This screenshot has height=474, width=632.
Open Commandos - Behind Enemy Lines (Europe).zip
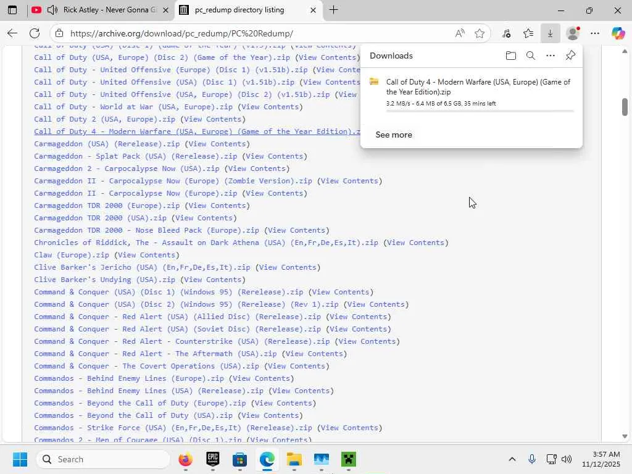click(128, 378)
